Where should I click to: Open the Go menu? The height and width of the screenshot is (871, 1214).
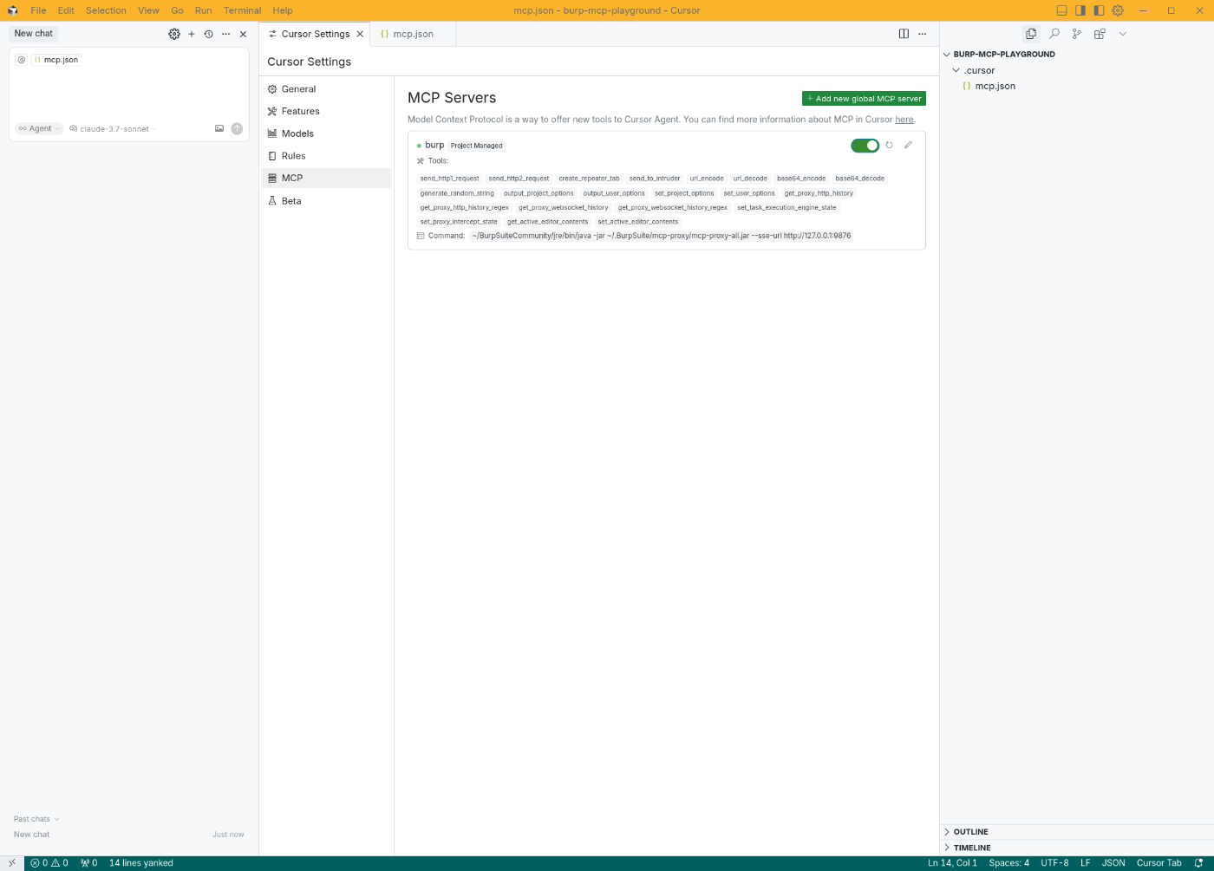point(177,10)
